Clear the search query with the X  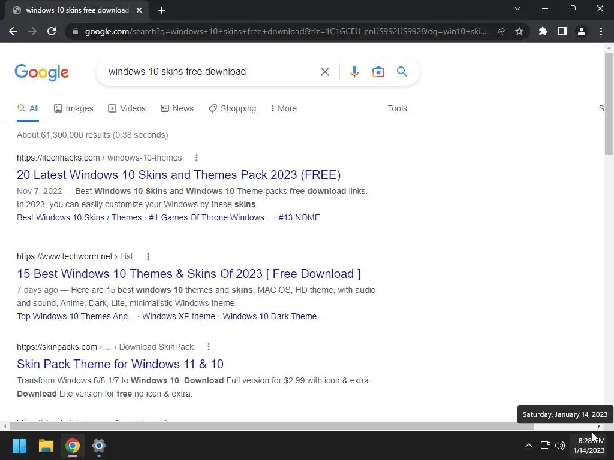(x=324, y=72)
